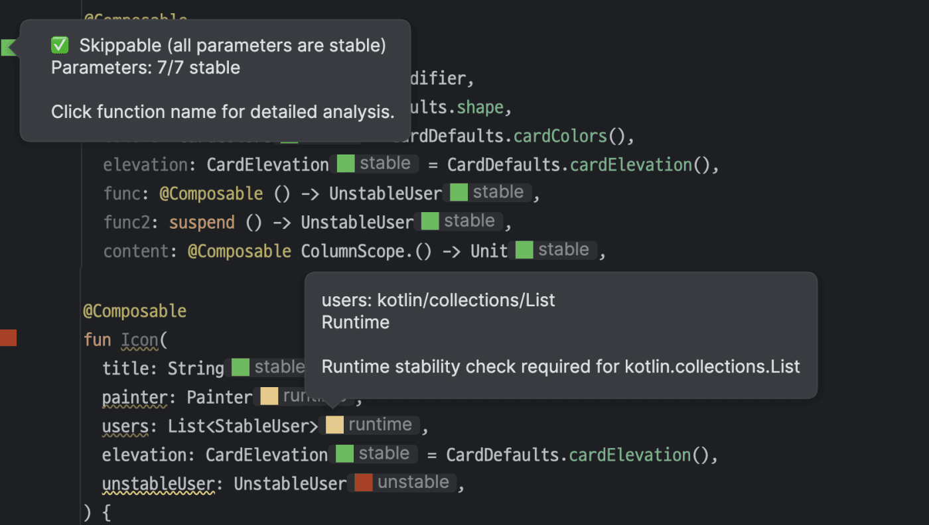Click the yellow runtime swatch next to users List
This screenshot has width=929, height=525.
click(334, 425)
